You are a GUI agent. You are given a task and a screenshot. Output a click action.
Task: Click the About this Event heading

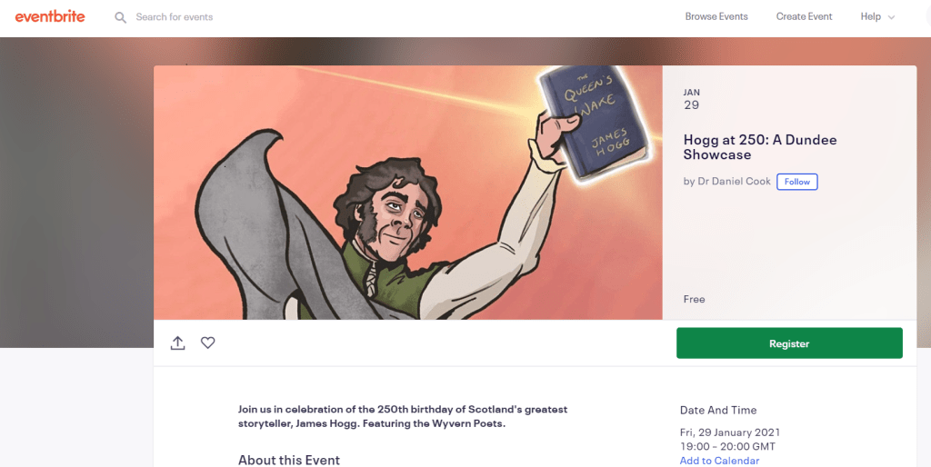tap(288, 460)
